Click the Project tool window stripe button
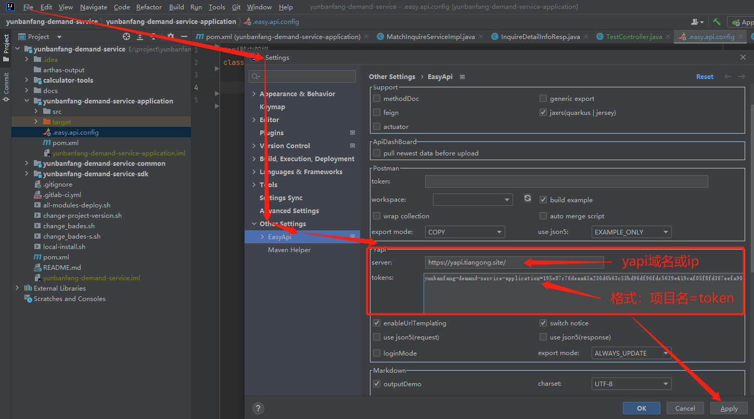754x419 pixels. [x=6, y=47]
